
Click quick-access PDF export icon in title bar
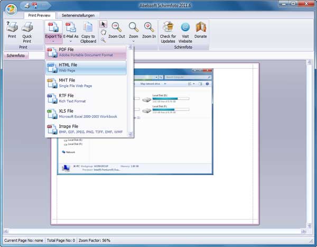(35, 5)
